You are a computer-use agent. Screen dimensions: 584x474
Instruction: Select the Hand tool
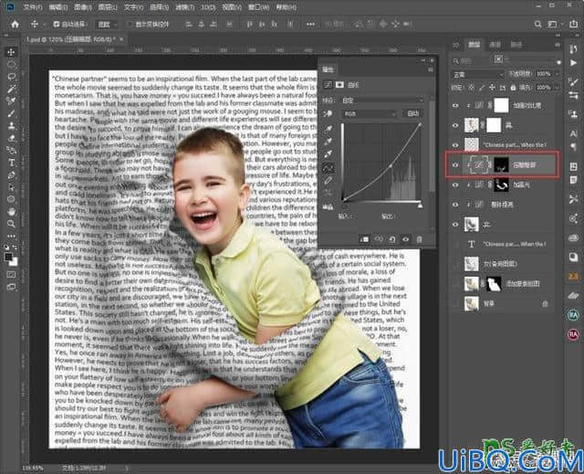tap(11, 212)
